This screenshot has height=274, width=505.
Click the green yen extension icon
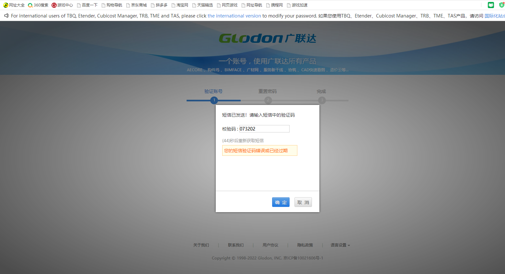click(502, 5)
